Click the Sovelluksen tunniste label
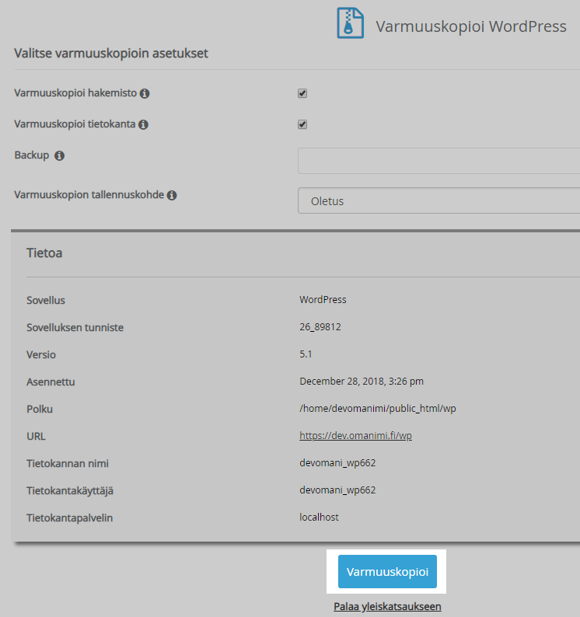The height and width of the screenshot is (617, 580). pos(75,327)
